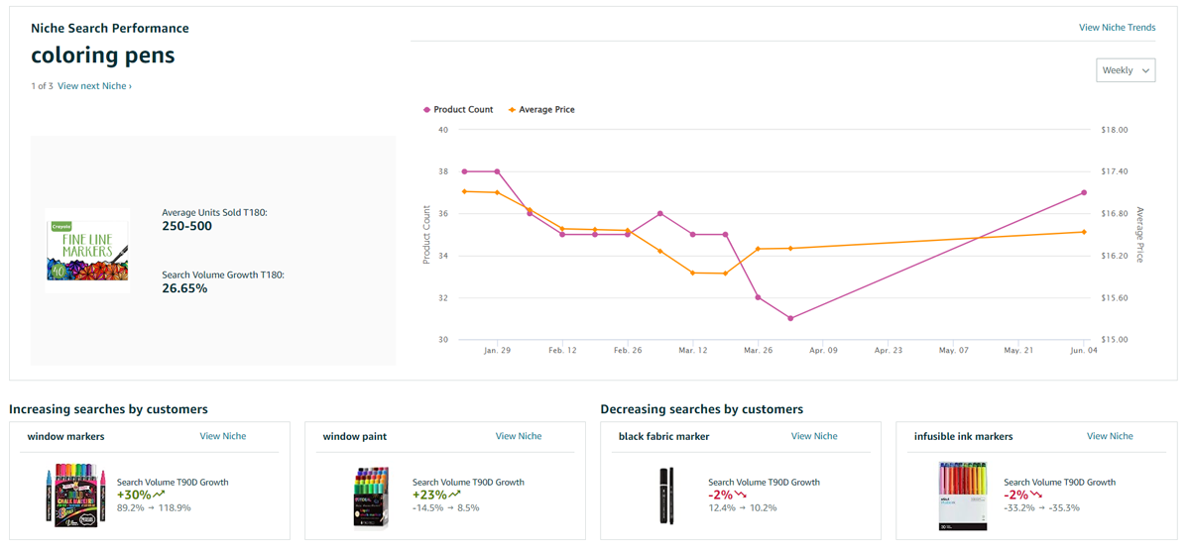View Niche for window paint

point(518,436)
